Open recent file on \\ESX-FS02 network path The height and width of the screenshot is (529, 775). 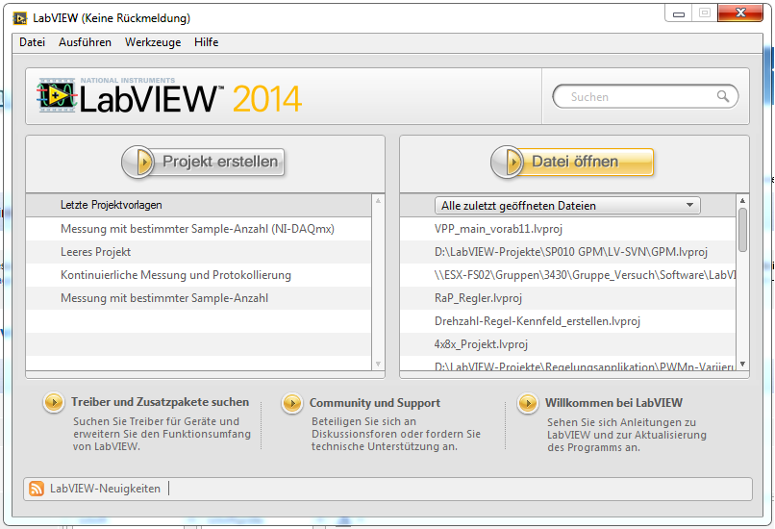point(567,275)
